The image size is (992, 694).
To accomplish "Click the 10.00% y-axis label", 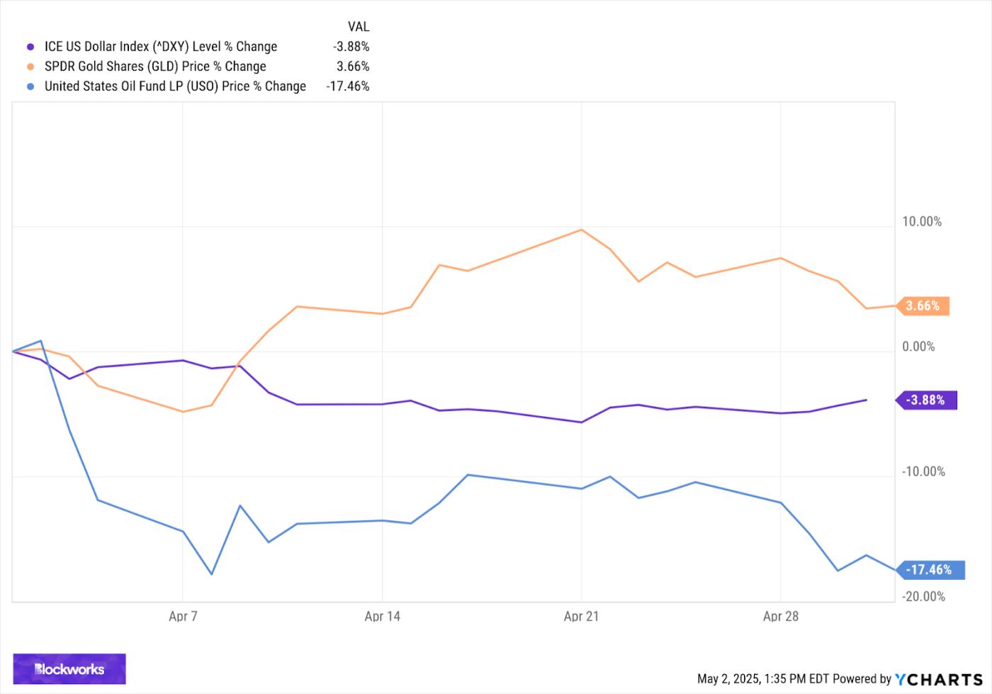I will tap(921, 222).
